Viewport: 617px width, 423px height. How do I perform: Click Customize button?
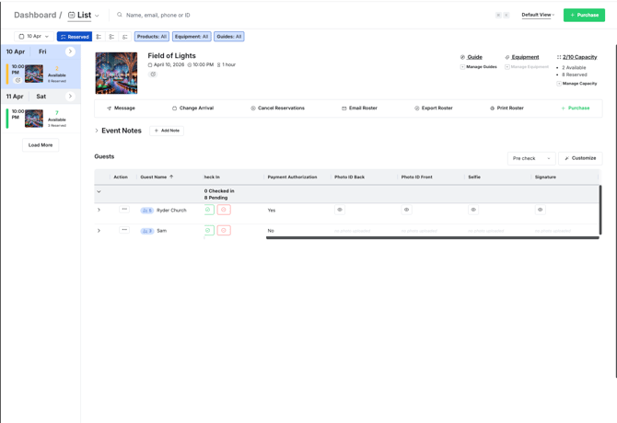point(580,158)
